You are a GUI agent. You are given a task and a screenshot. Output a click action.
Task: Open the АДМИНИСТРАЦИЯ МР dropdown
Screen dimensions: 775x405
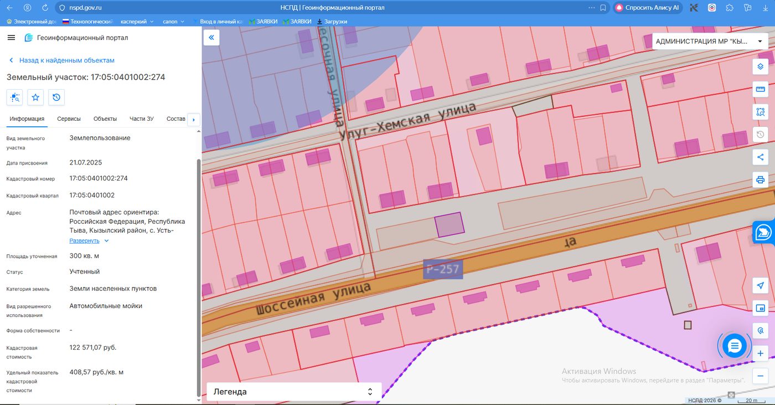coord(710,41)
